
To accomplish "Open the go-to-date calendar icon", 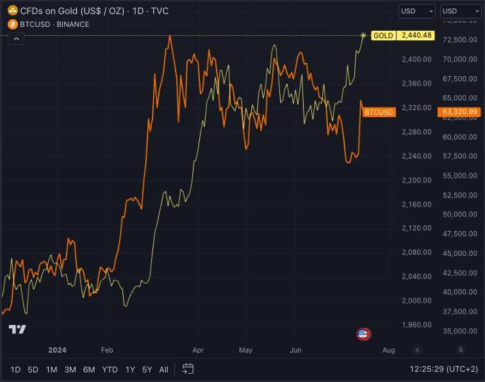I will 188,369.
